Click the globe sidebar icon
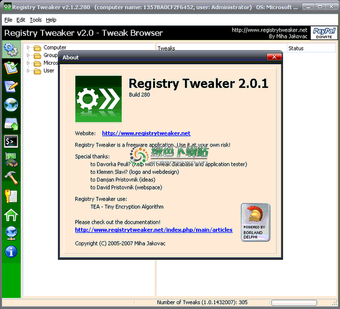 (x=11, y=104)
